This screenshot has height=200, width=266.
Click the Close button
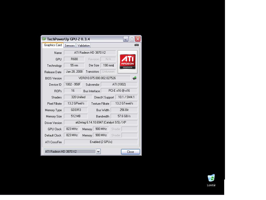pyautogui.click(x=130, y=152)
